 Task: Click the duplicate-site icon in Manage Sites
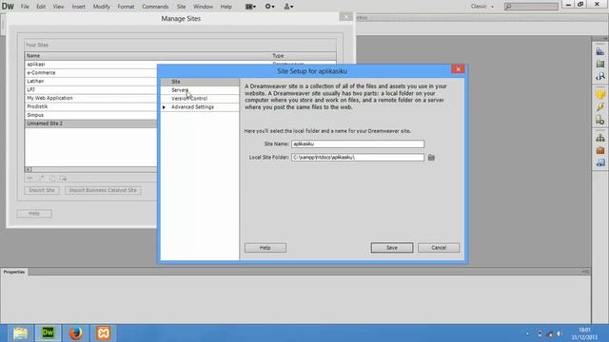pyautogui.click(x=52, y=178)
